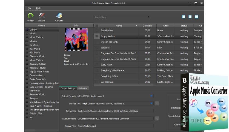
Task: Start conversion with the Convert icon
Action: pos(59,16)
